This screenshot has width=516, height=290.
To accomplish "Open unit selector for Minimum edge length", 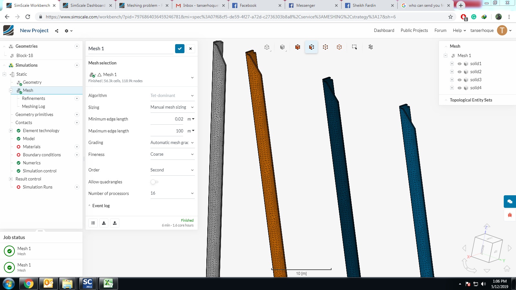I will [x=191, y=119].
